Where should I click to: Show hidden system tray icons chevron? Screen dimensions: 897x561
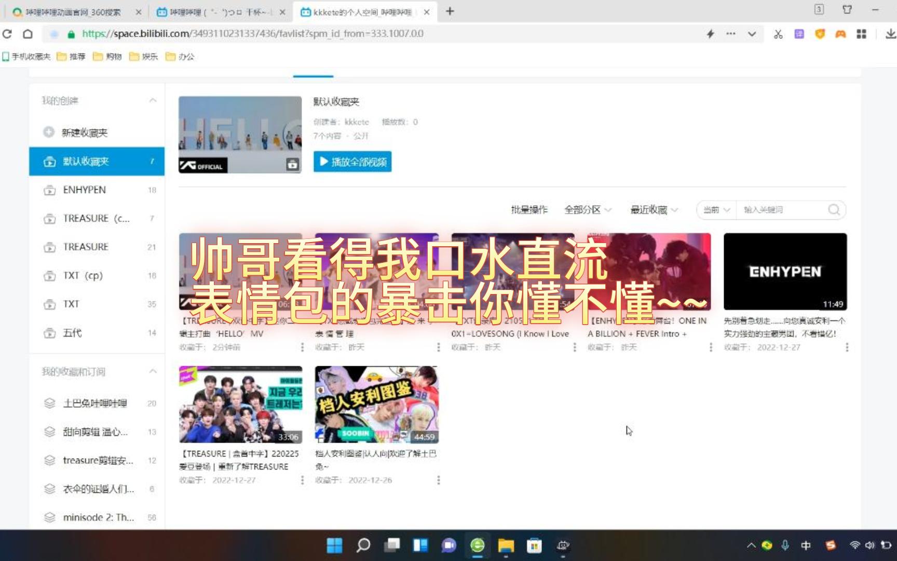pyautogui.click(x=751, y=545)
